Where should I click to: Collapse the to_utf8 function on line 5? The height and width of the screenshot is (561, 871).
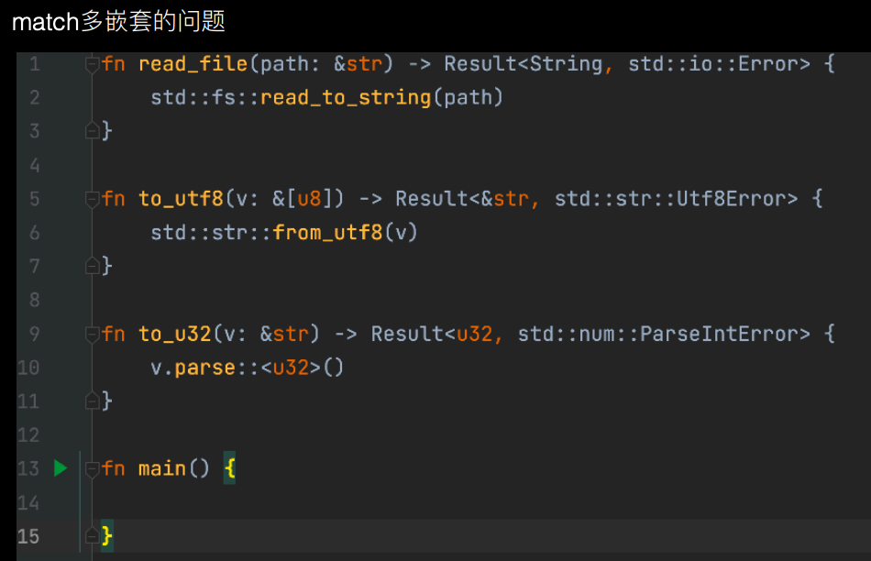pyautogui.click(x=92, y=199)
